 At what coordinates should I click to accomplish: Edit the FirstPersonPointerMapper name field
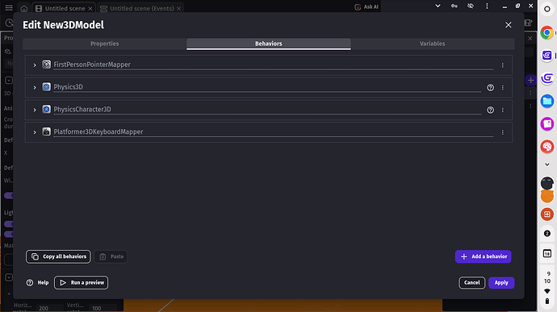pyautogui.click(x=273, y=64)
